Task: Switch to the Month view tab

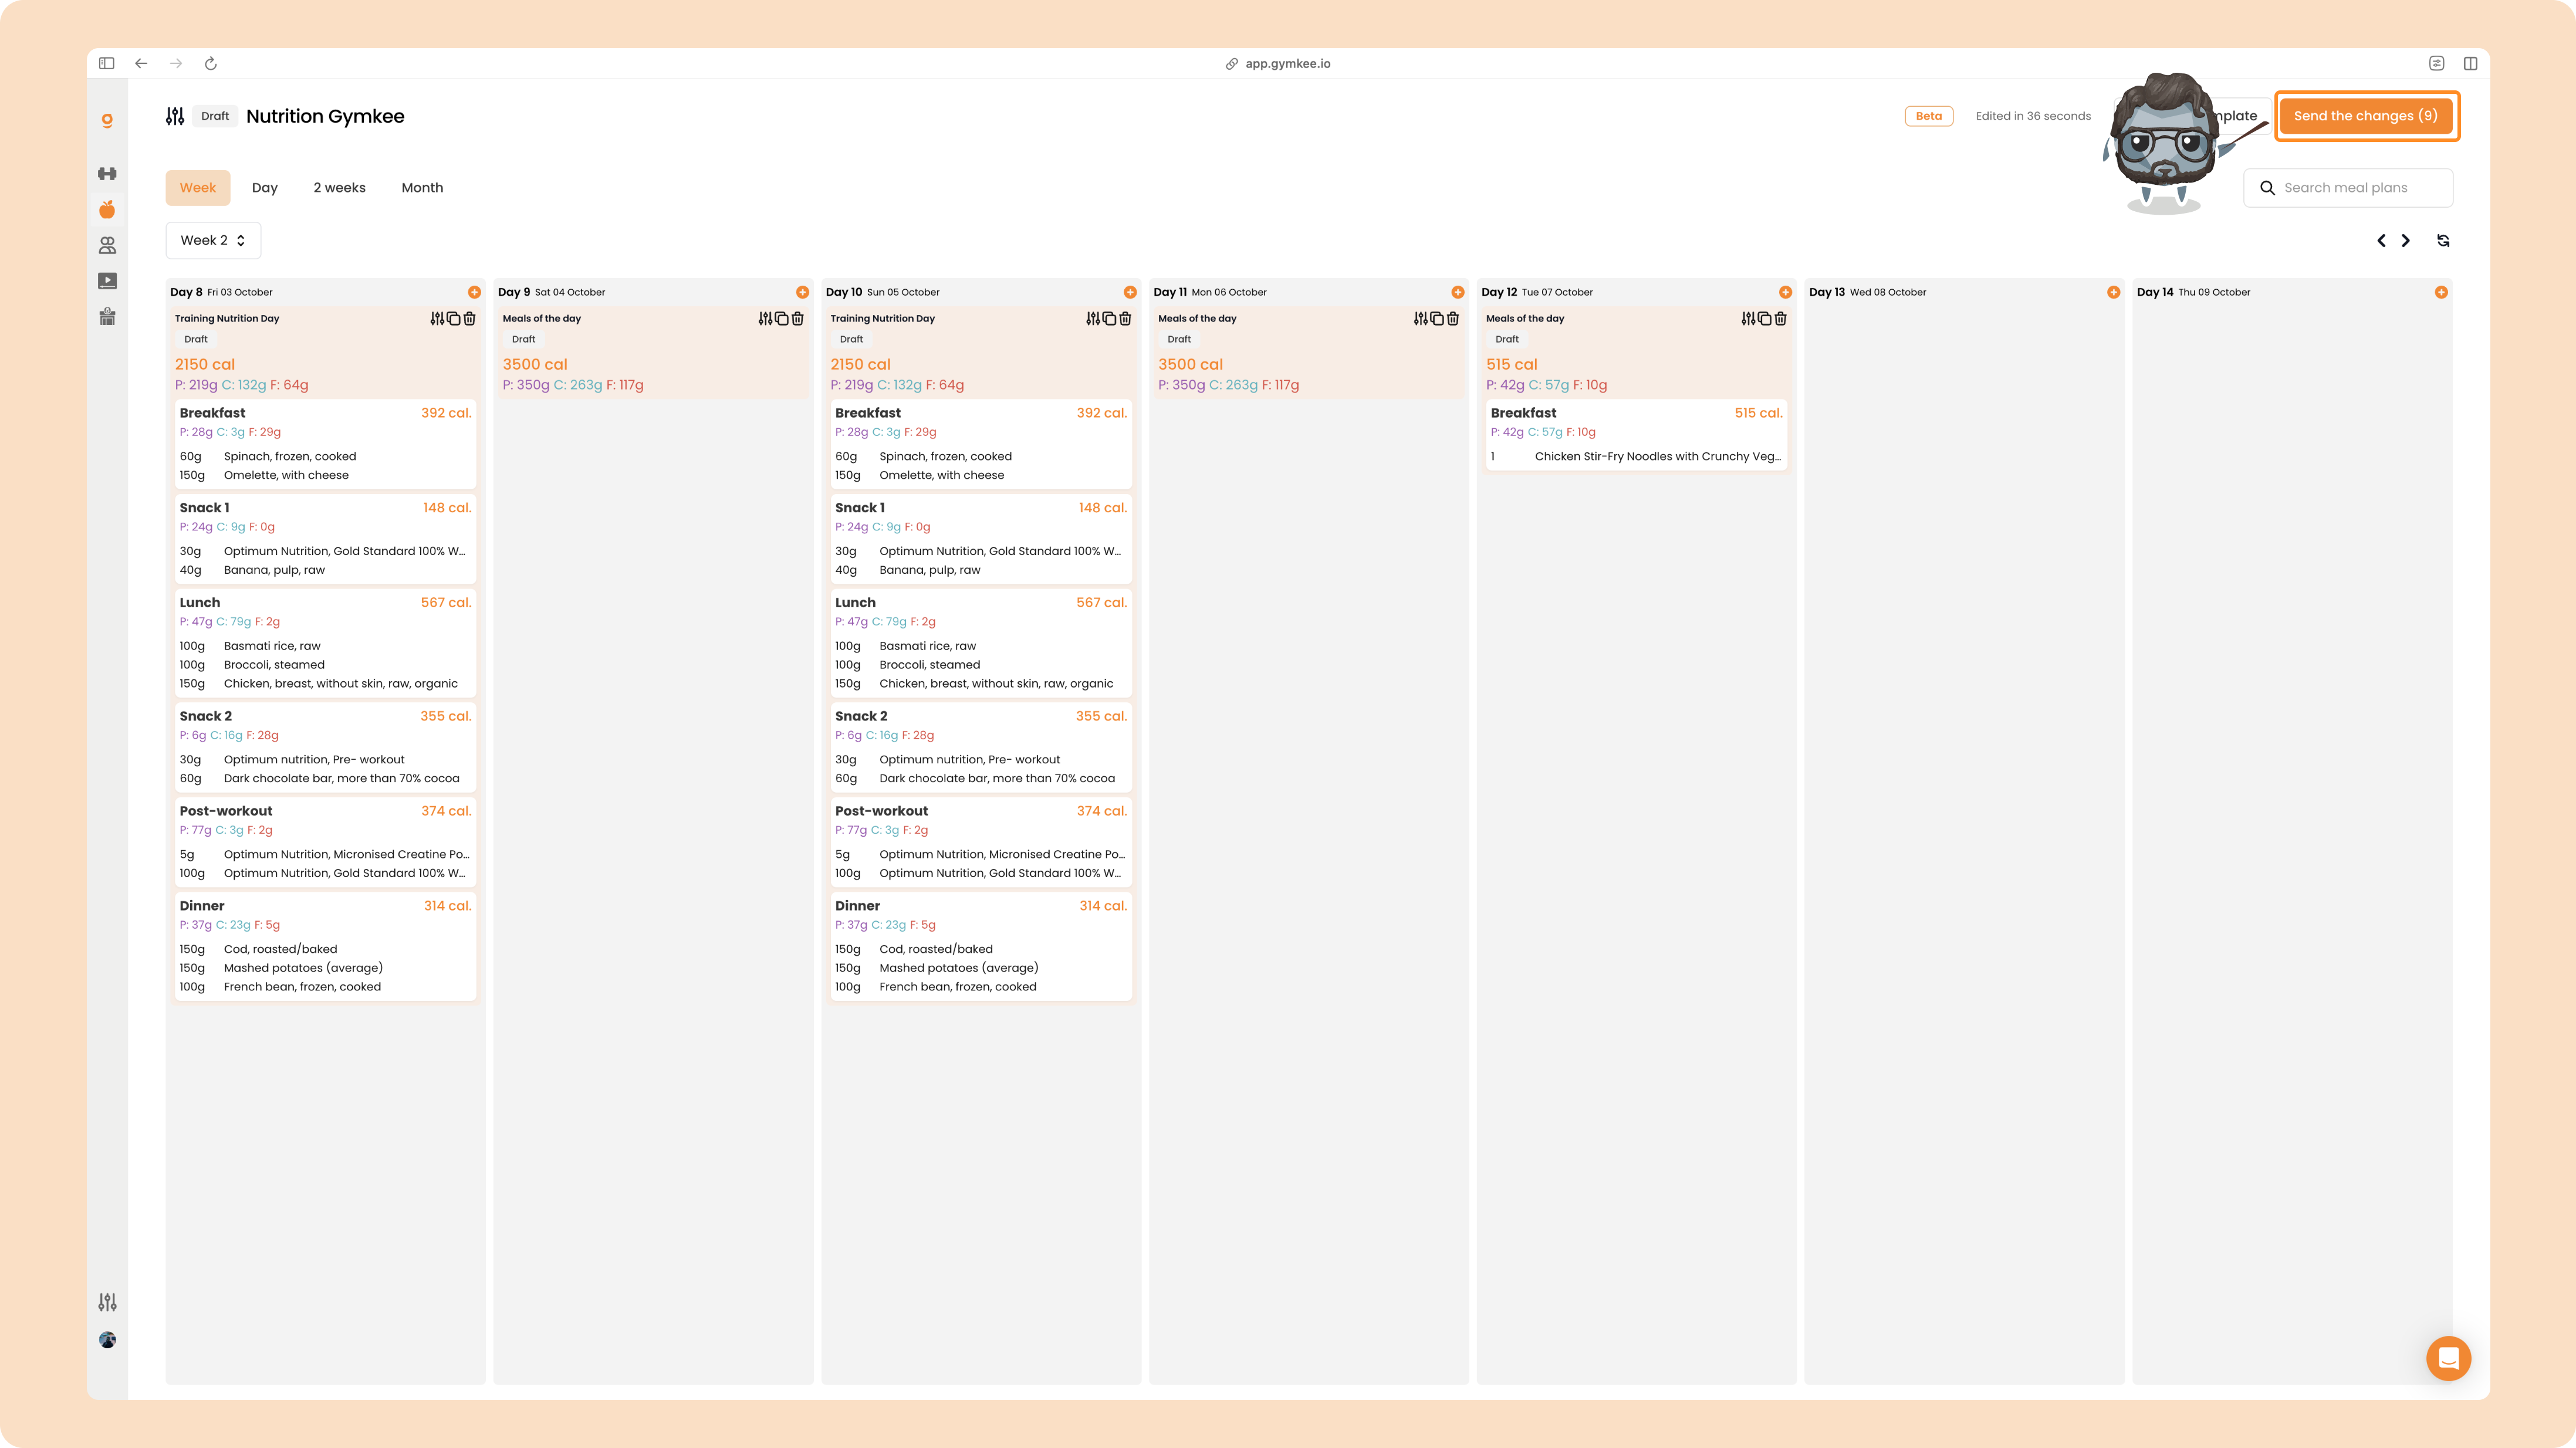Action: [422, 188]
